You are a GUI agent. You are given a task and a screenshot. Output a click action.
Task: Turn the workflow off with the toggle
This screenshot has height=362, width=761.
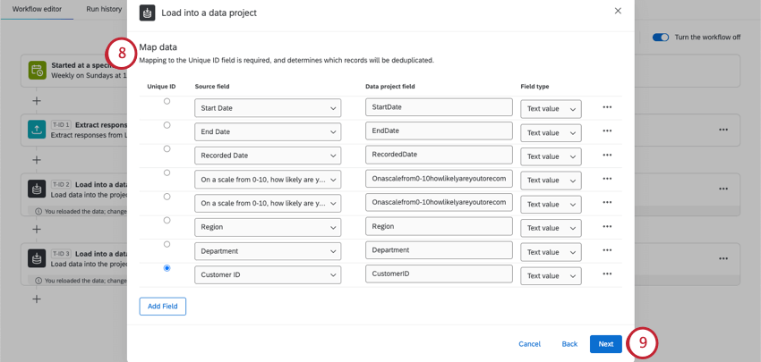(661, 38)
